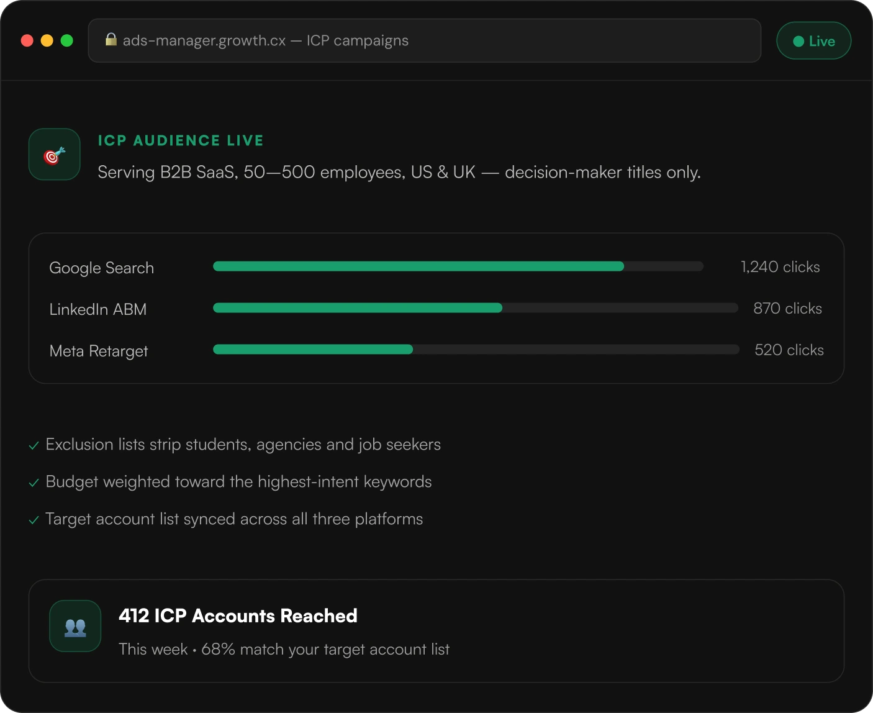Select the Meta Retarget campaign label
The height and width of the screenshot is (713, 873).
tap(99, 351)
